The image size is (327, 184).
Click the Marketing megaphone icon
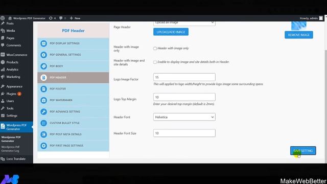tap(3, 77)
